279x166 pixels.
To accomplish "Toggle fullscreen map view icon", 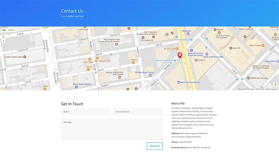I will (x=275, y=30).
